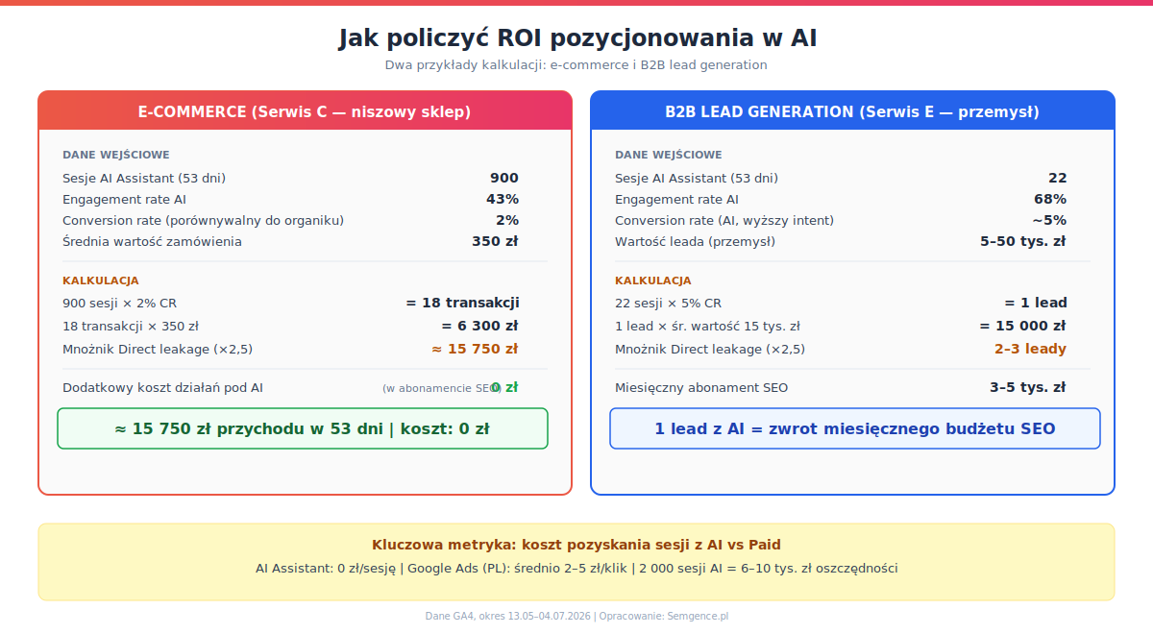Click the 2% conversion rate value

pyautogui.click(x=507, y=220)
